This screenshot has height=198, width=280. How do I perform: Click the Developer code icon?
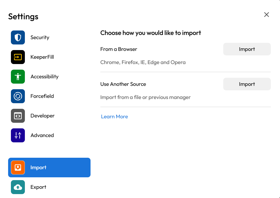(x=18, y=115)
